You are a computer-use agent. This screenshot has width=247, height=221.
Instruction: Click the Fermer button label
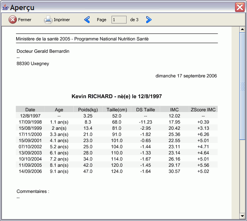click(25, 20)
